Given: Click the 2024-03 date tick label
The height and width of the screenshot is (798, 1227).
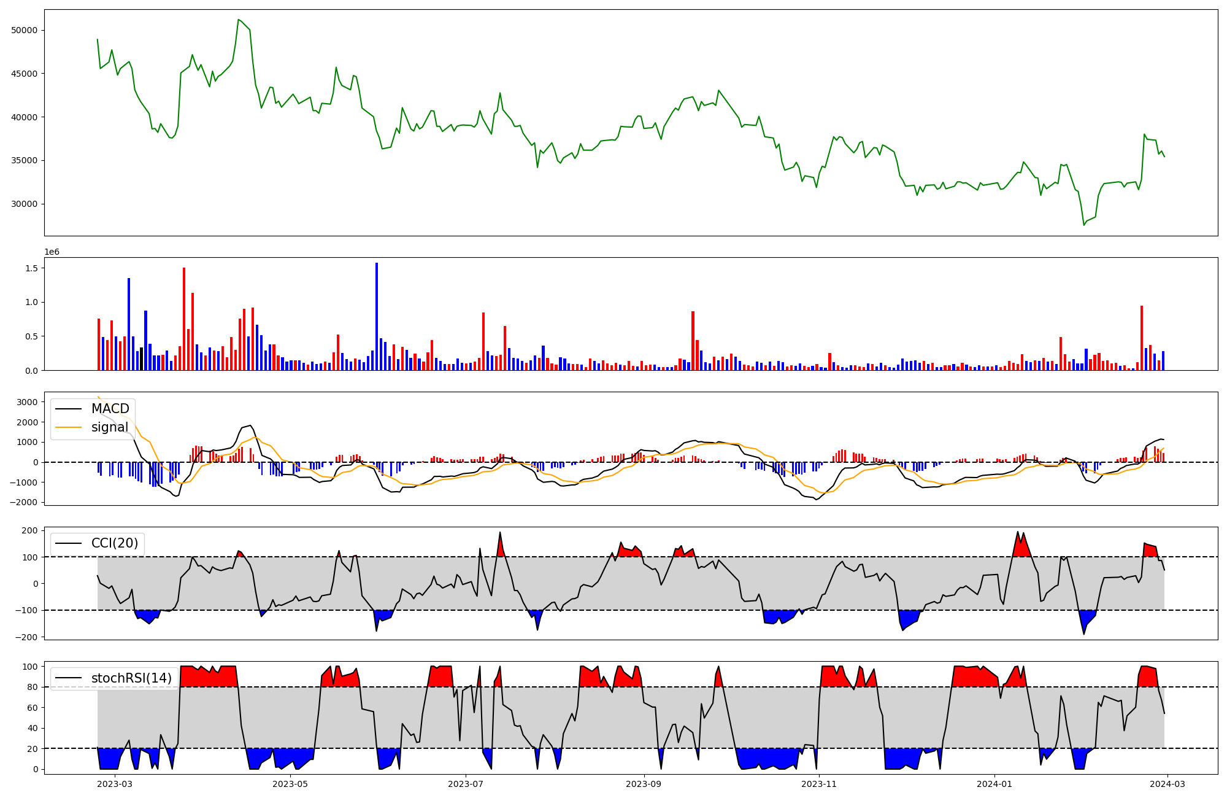Looking at the screenshot, I should click(x=1166, y=784).
